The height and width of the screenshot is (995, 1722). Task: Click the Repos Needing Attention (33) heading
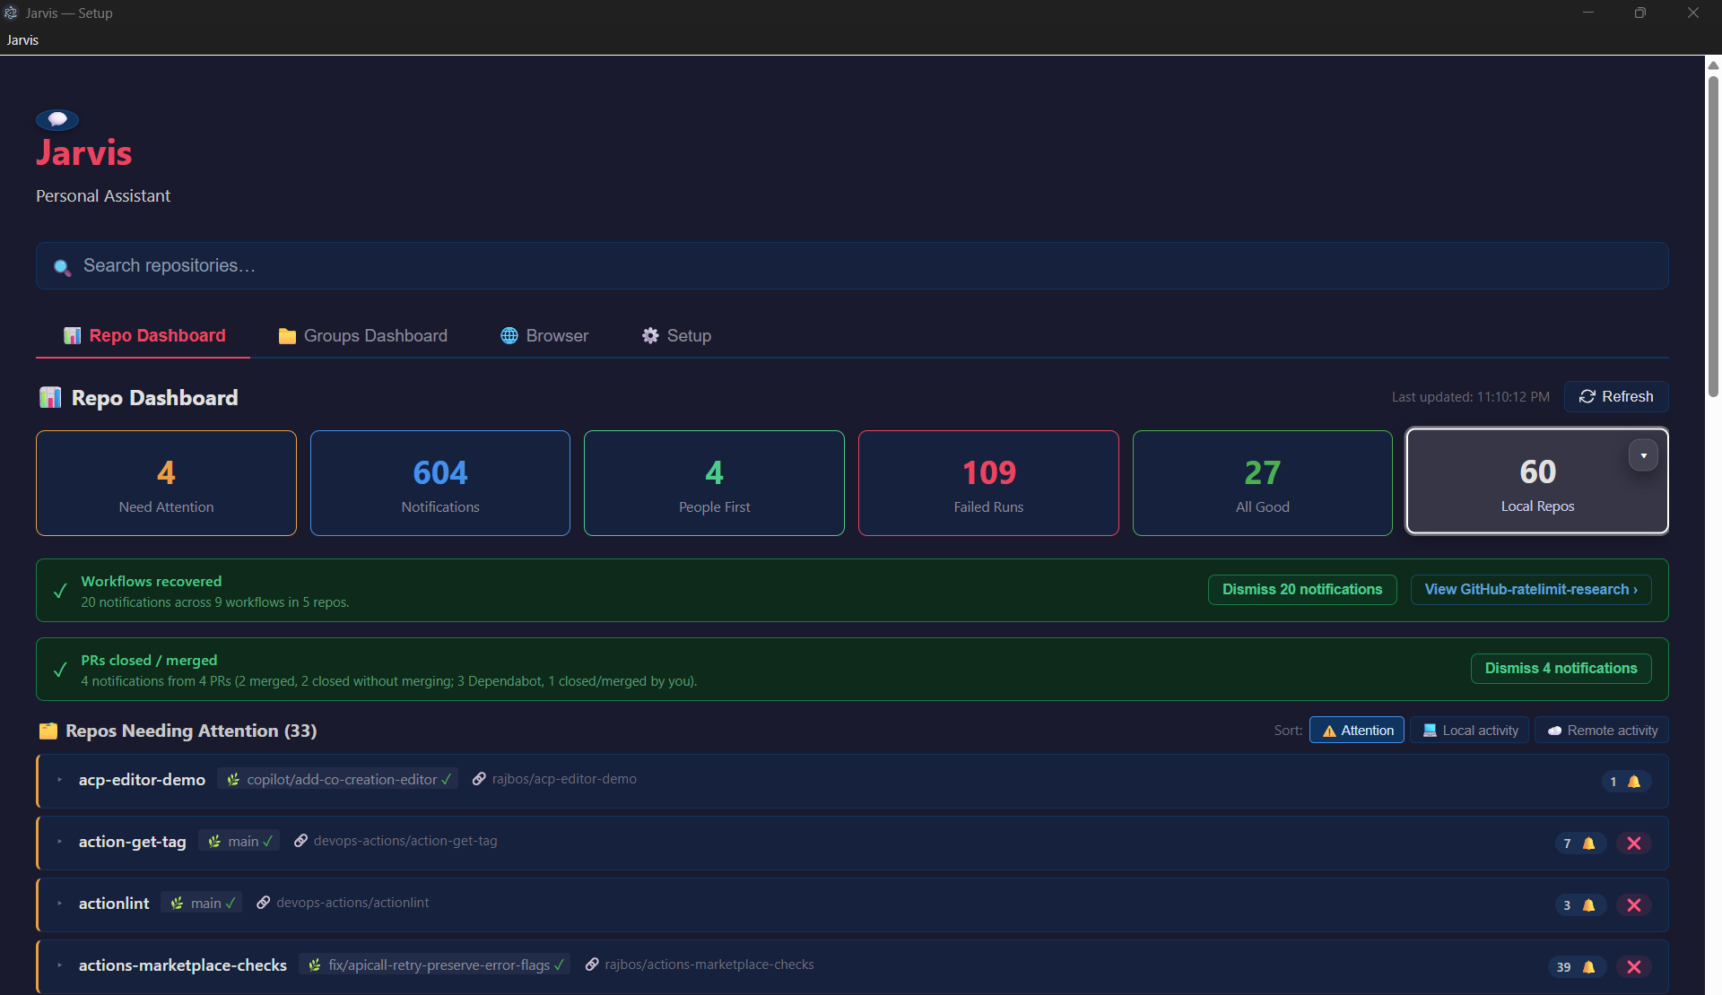coord(191,731)
